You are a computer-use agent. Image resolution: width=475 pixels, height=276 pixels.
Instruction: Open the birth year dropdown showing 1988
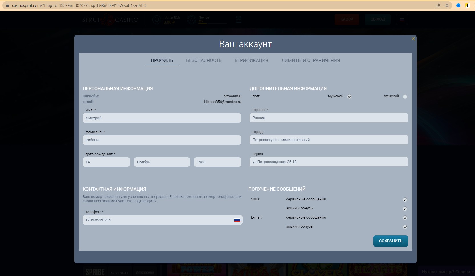218,162
